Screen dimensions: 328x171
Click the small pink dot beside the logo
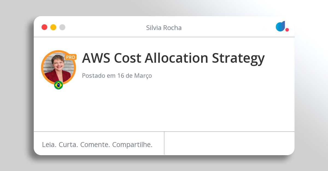point(287,30)
